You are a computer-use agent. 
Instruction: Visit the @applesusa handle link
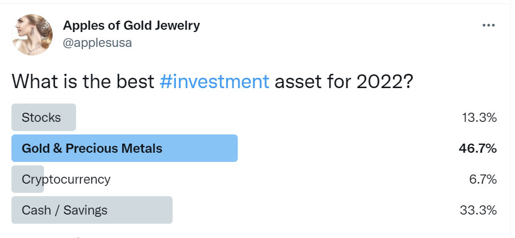click(x=97, y=43)
